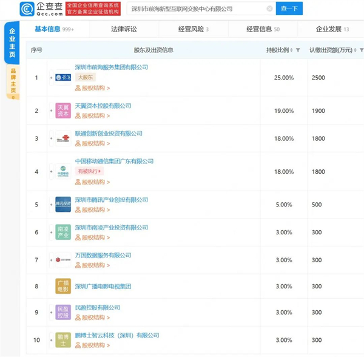Click the 大股东 tag
The width and height of the screenshot is (364, 357).
pos(86,77)
